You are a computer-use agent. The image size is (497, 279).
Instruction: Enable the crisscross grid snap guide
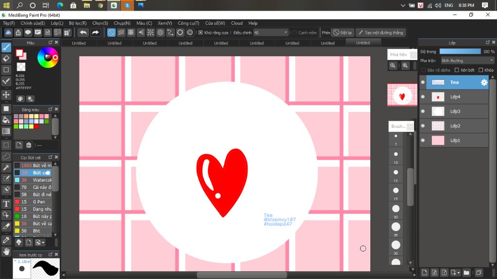(x=131, y=32)
